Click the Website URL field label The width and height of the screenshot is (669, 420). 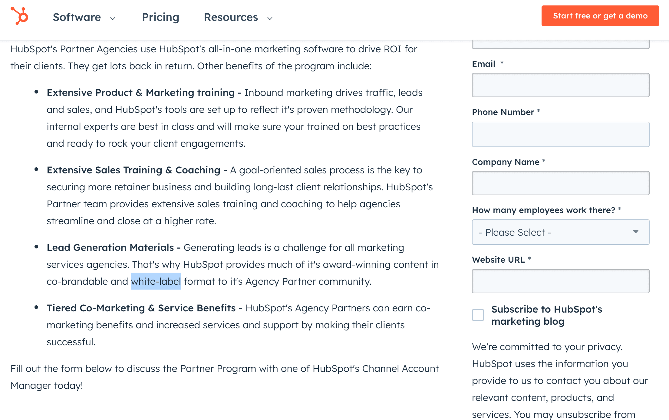[499, 260]
